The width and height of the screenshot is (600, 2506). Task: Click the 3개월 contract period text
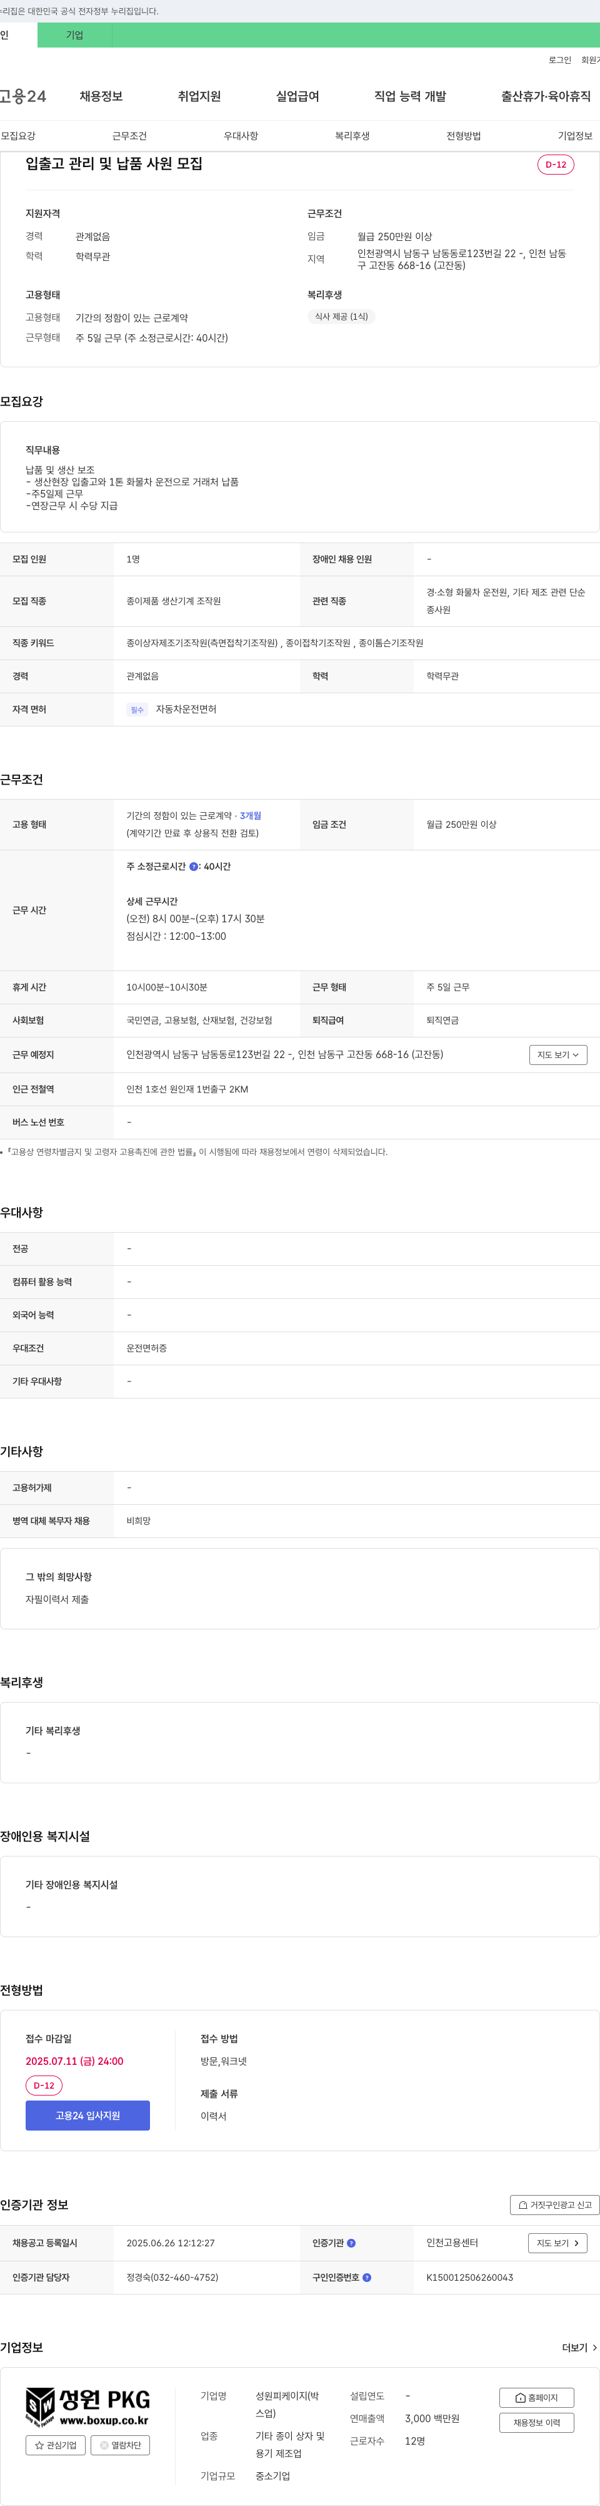pyautogui.click(x=250, y=815)
